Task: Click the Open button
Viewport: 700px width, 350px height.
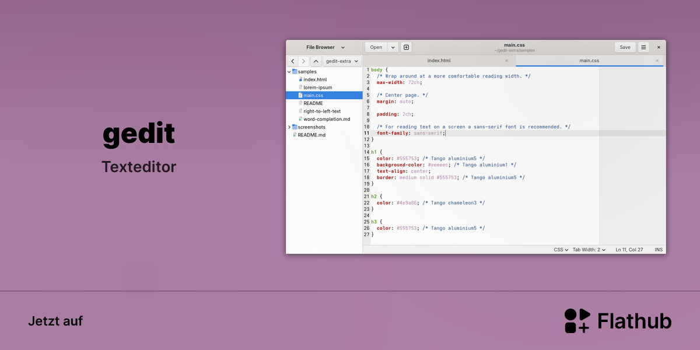Action: tap(376, 47)
